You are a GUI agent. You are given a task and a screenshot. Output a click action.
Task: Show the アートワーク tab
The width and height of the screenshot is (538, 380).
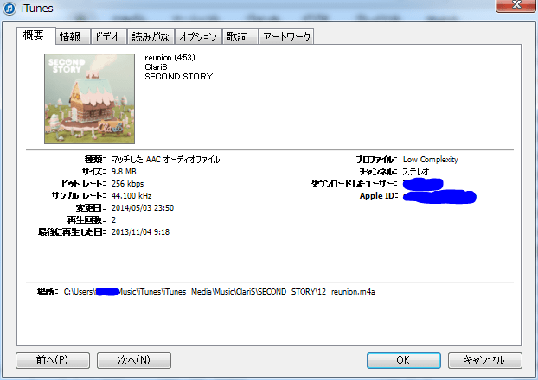click(286, 36)
